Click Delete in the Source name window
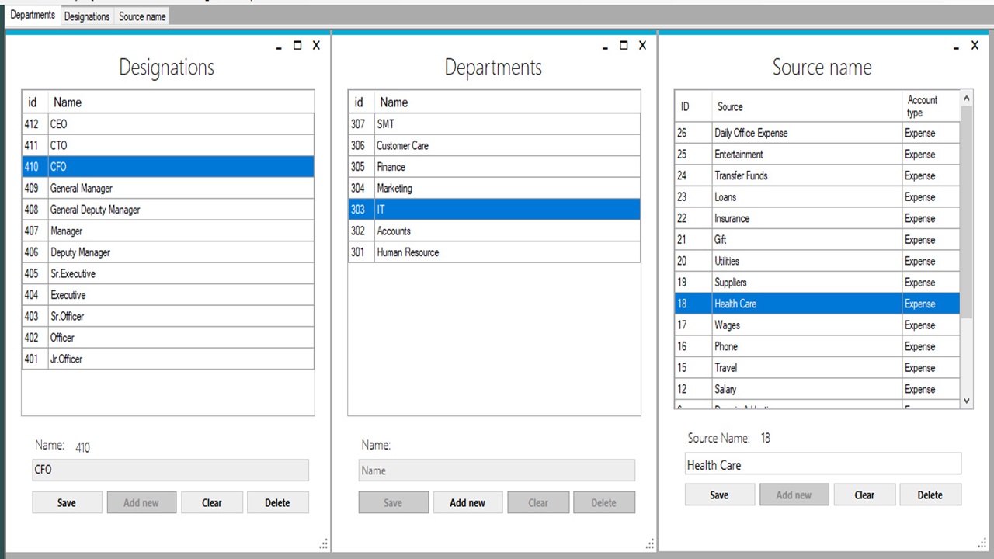The height and width of the screenshot is (559, 994). tap(930, 495)
